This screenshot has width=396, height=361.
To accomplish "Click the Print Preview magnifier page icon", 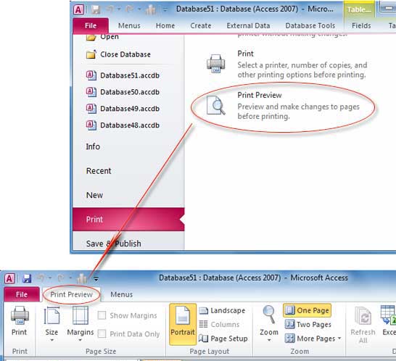I will (x=215, y=105).
